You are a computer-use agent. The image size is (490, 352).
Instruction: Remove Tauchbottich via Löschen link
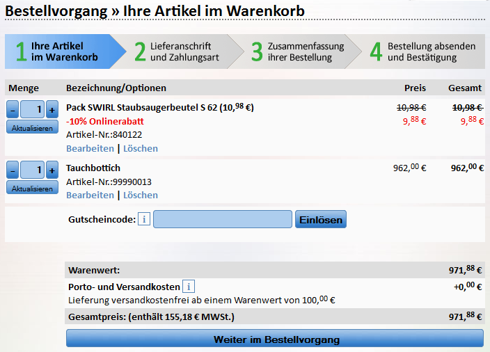click(x=141, y=195)
